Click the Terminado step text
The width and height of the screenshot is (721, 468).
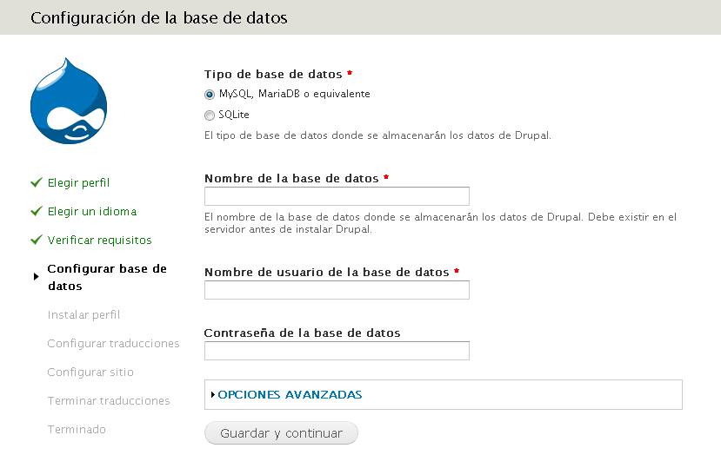point(77,430)
